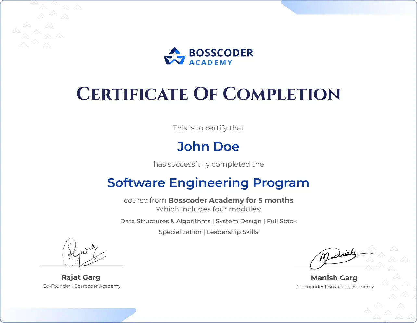The image size is (417, 323).
Task: Click the Certificate Of Completion heading
Action: point(208,94)
